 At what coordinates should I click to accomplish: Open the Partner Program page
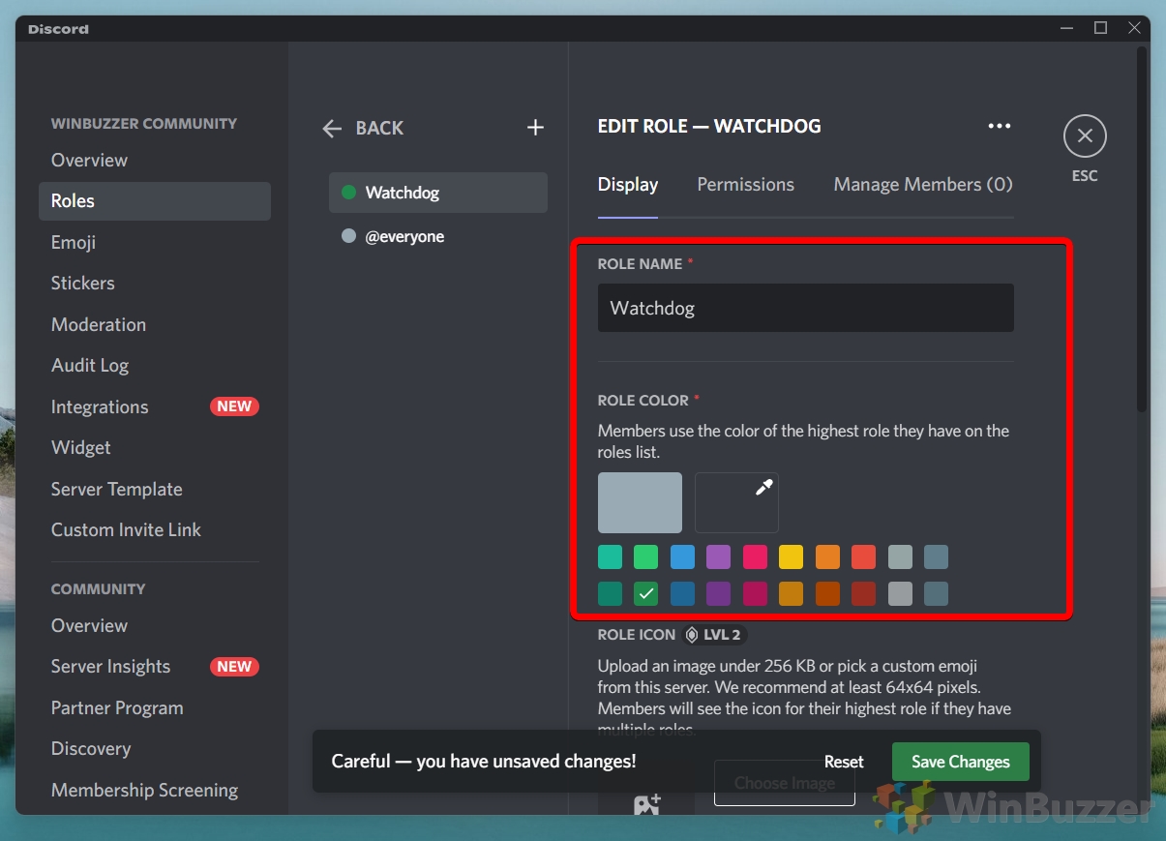pos(155,707)
